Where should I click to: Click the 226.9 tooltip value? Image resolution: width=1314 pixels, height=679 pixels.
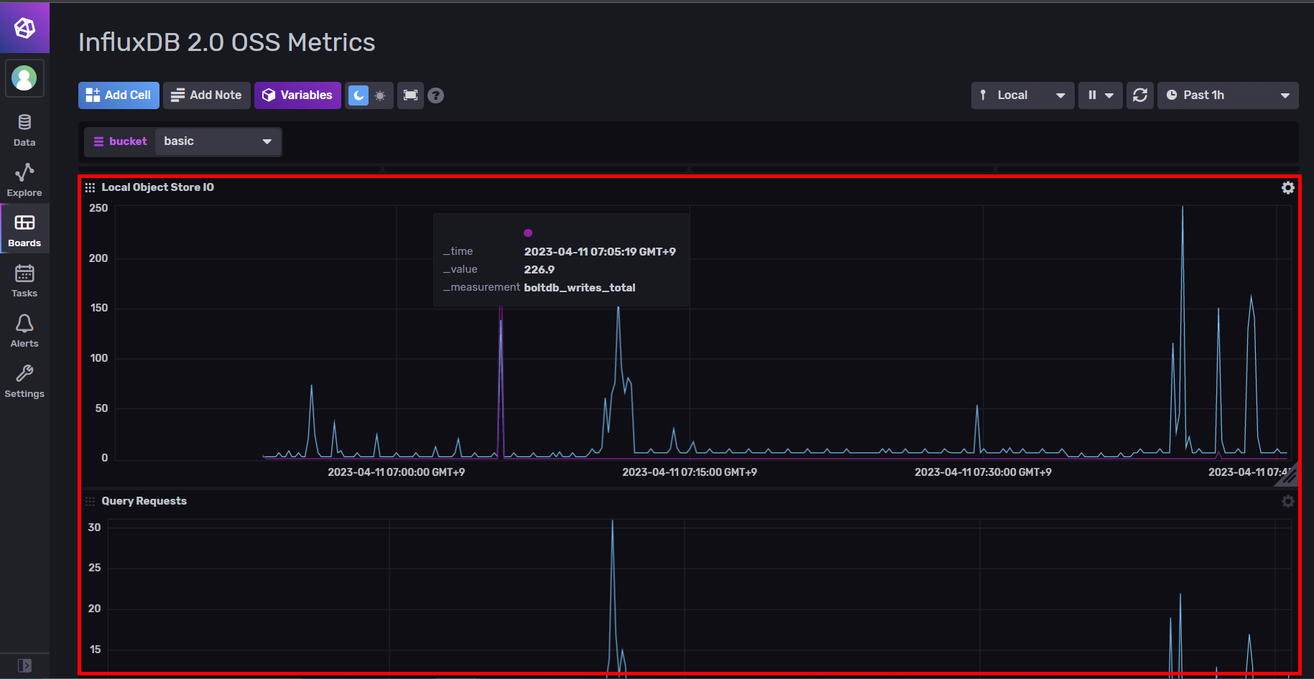[540, 270]
